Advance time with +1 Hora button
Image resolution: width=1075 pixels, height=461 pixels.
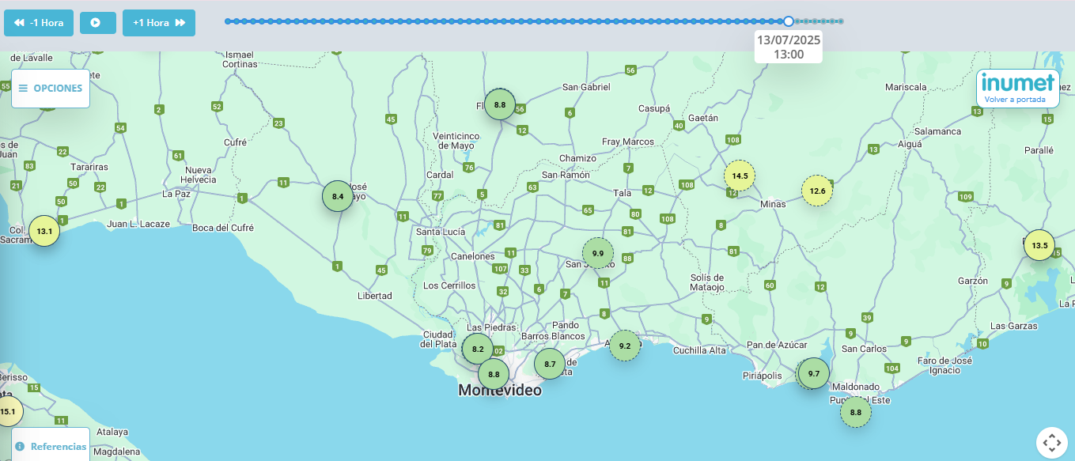(x=158, y=23)
